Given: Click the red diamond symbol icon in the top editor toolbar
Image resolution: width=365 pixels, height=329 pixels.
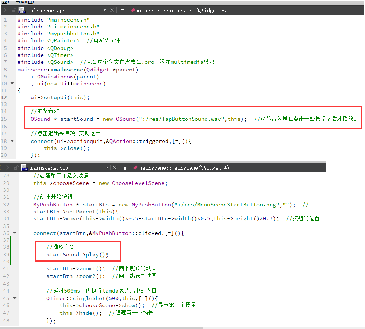Looking at the screenshot, I should tap(133, 10).
